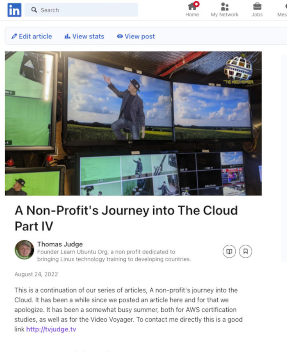Click the pencil icon beside Edit article
The height and width of the screenshot is (352, 287).
pyautogui.click(x=14, y=37)
